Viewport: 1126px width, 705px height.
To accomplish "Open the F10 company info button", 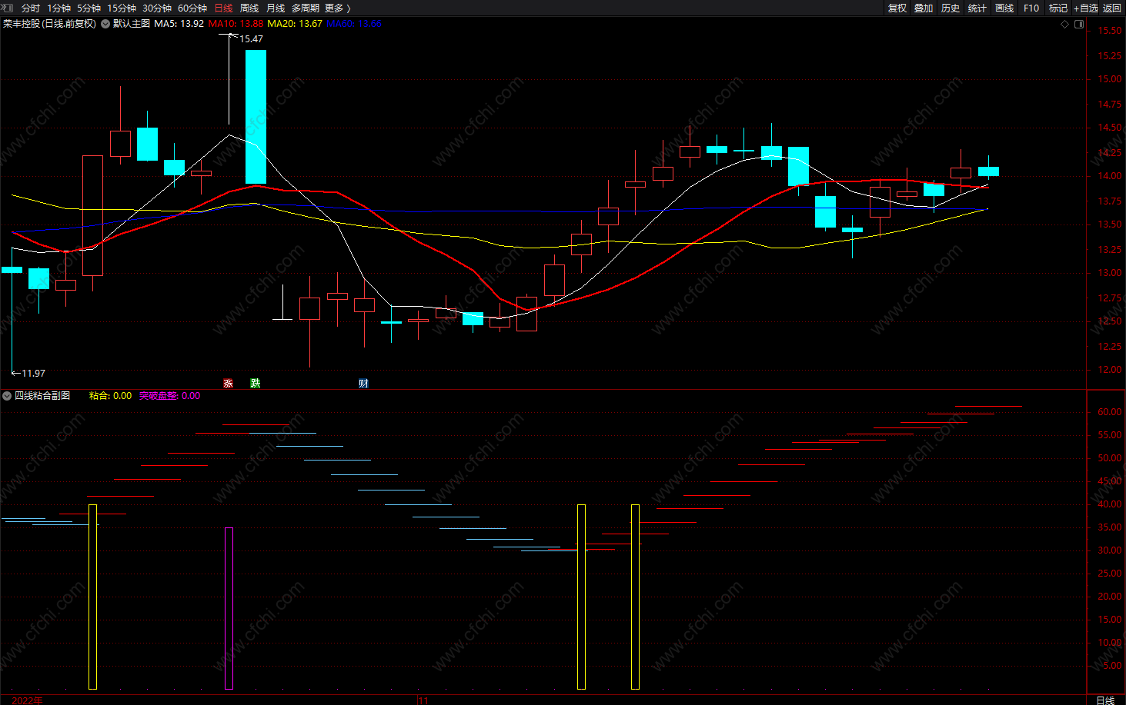I will pyautogui.click(x=1031, y=8).
